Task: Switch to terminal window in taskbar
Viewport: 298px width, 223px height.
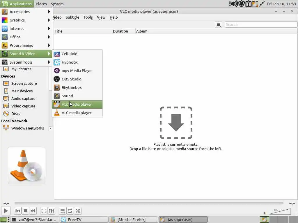Action: tap(35, 220)
